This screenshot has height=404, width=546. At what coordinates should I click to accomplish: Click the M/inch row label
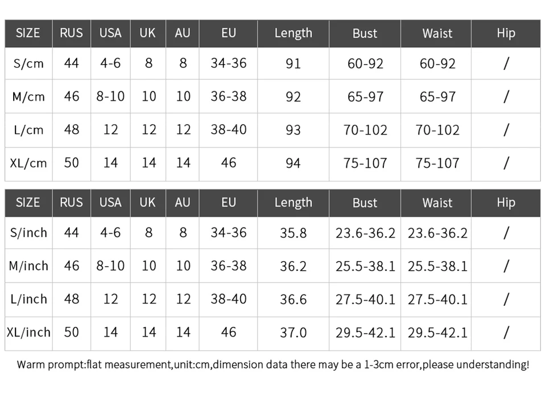(28, 266)
